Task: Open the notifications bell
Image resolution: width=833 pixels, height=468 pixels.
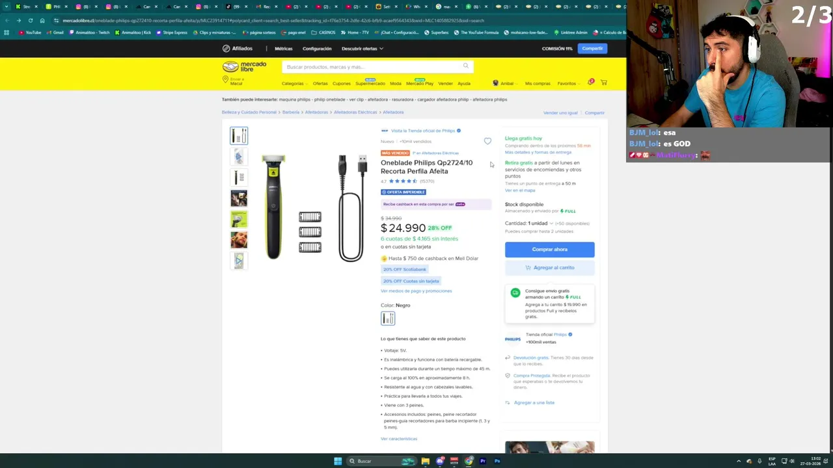Action: click(590, 83)
